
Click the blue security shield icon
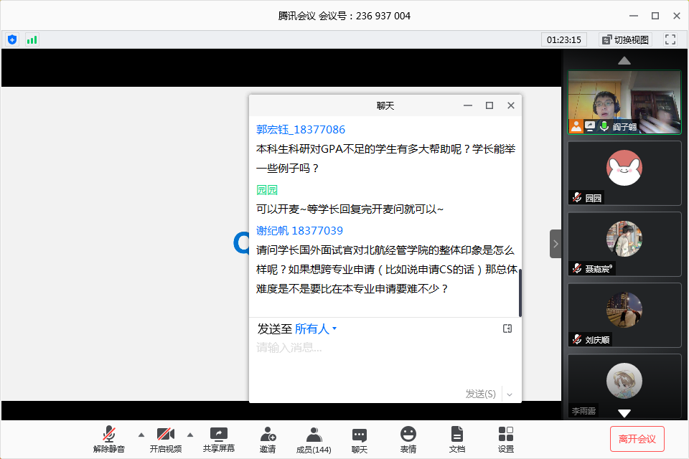pyautogui.click(x=12, y=39)
